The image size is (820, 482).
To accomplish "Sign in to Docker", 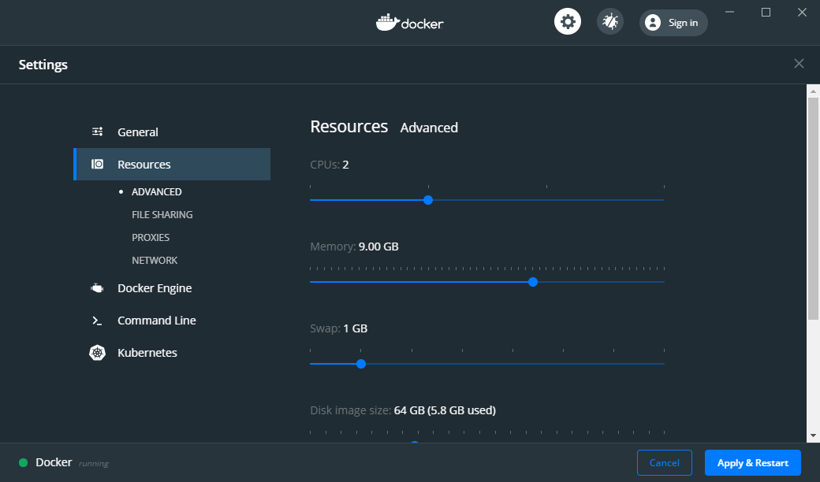I will pos(679,22).
